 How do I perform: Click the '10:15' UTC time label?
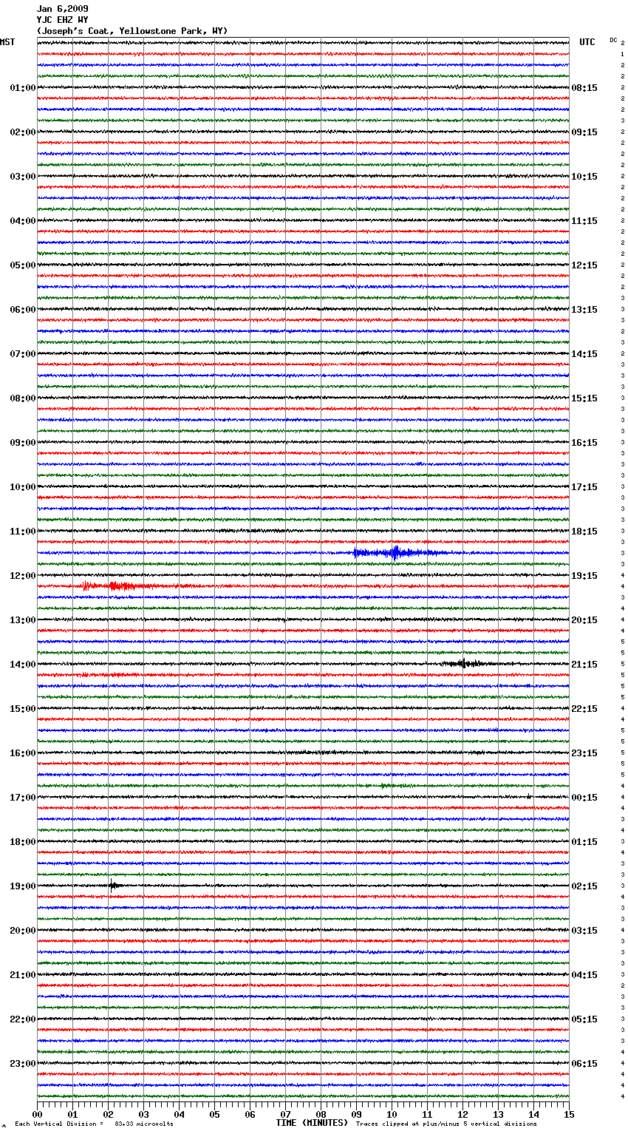pyautogui.click(x=584, y=177)
